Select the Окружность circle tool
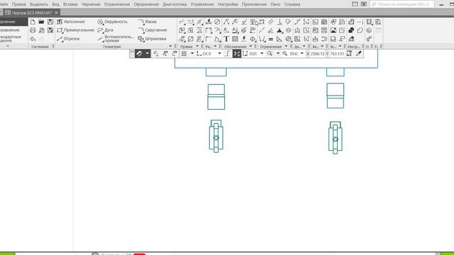 point(113,22)
